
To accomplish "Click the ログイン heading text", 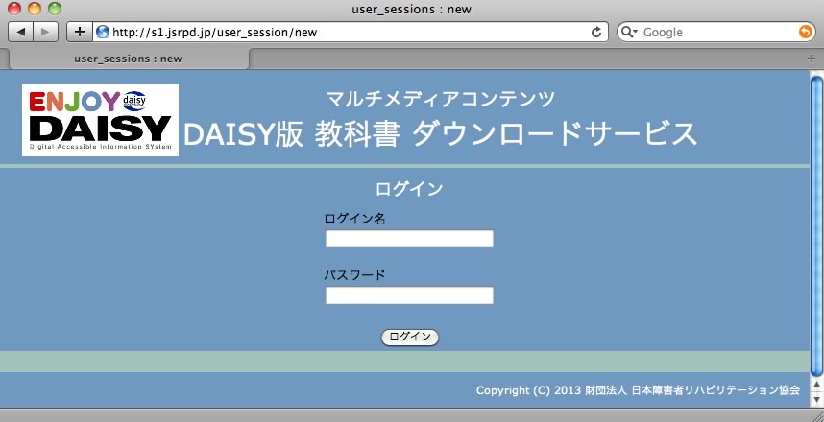I will (409, 189).
